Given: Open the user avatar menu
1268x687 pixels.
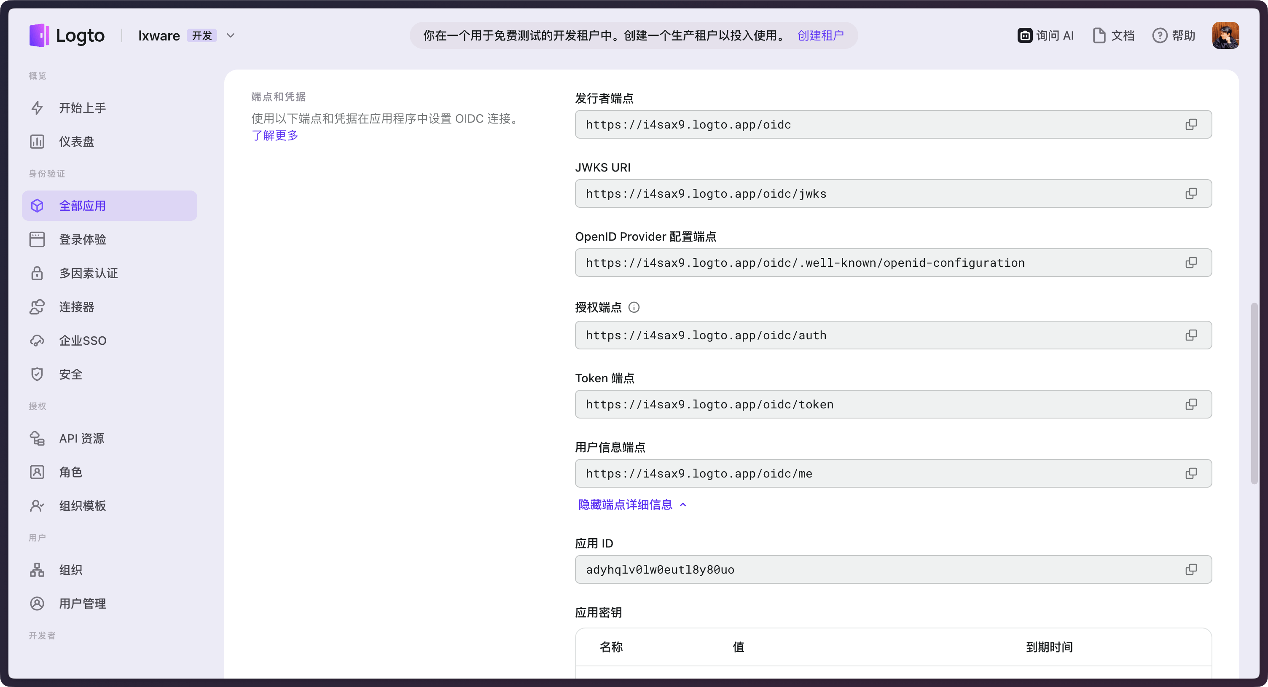Looking at the screenshot, I should 1225,35.
